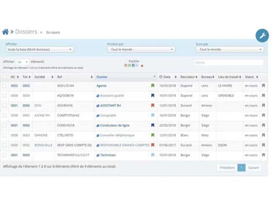Viewport: 271px width, 203px height.
Task: Click grey bookmark at end of TECHMAINT row
Action: click(263, 155)
